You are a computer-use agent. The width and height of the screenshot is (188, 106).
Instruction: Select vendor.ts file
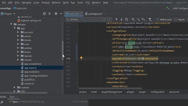pos(29,84)
